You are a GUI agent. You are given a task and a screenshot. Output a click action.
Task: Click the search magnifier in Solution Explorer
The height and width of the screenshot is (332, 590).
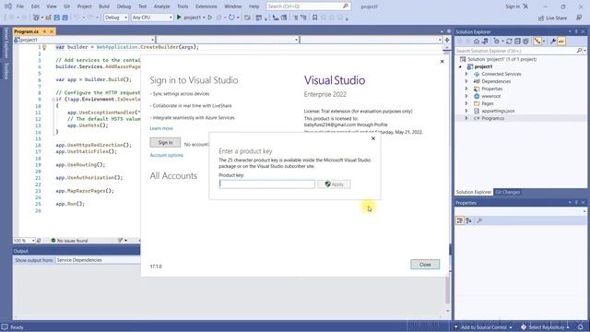tap(579, 51)
